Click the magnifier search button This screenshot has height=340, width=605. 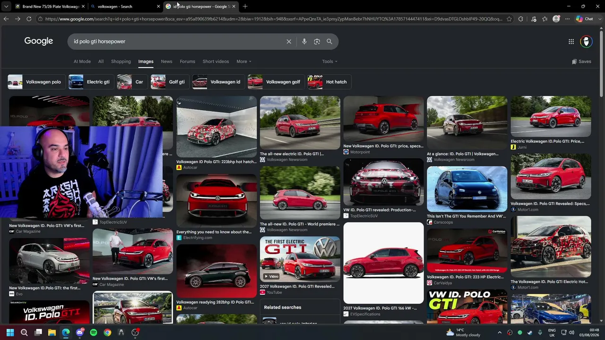click(x=329, y=42)
